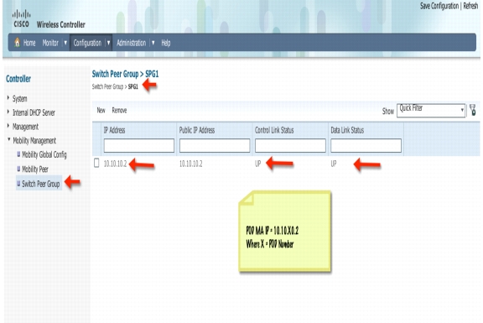483x323 pixels.
Task: Click Management label in sidebar
Action: pyautogui.click(x=25, y=127)
